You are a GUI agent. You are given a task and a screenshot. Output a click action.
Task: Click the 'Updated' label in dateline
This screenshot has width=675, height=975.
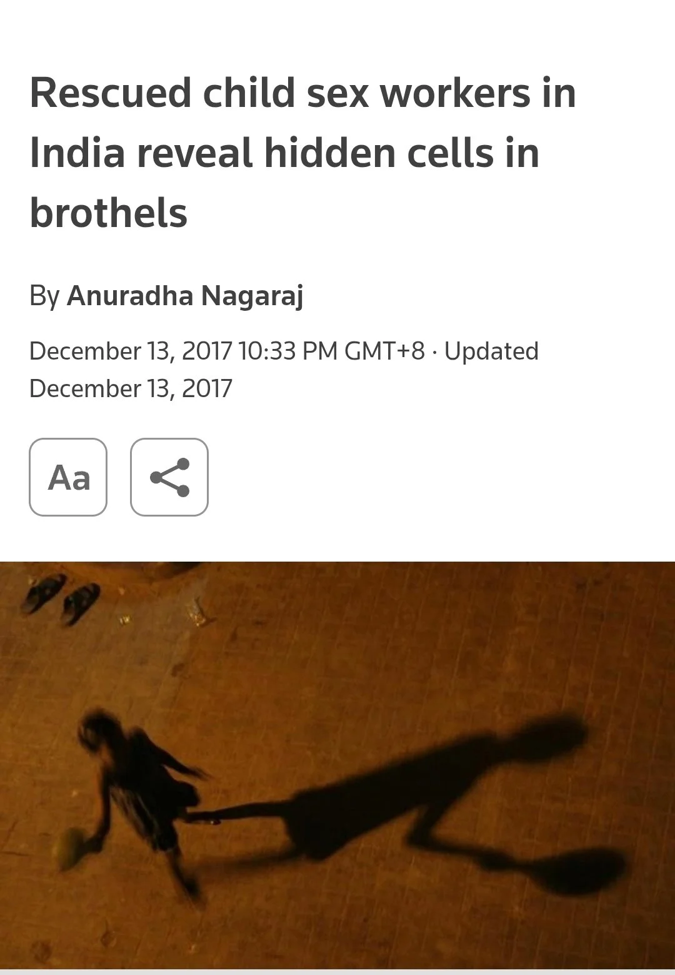pos(491,351)
